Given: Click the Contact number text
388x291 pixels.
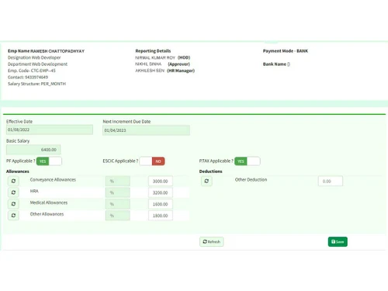Looking at the screenshot, I should pos(28,77).
